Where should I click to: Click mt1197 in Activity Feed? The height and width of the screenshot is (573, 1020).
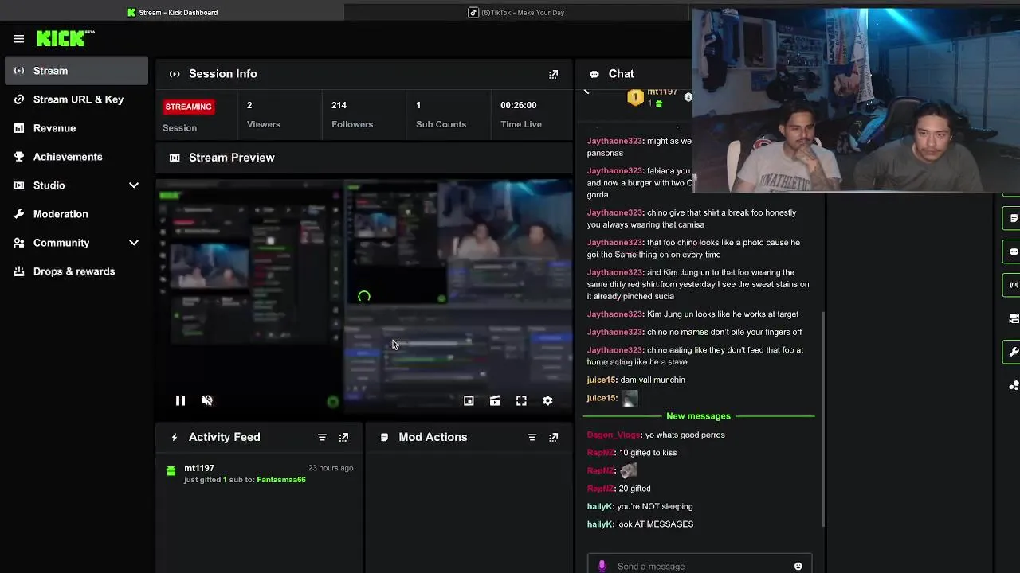click(199, 468)
